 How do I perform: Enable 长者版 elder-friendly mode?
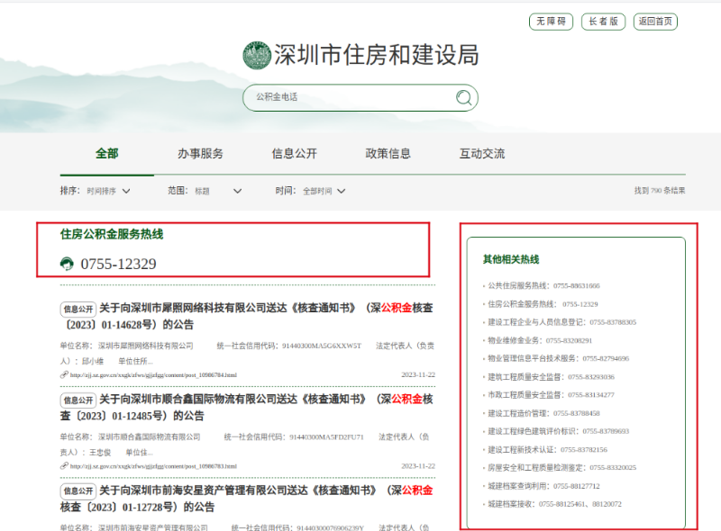tap(603, 22)
